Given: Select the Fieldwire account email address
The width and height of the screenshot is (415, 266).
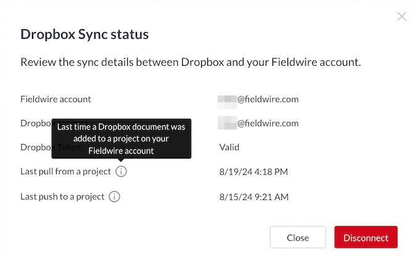Looking at the screenshot, I should pyautogui.click(x=258, y=99).
